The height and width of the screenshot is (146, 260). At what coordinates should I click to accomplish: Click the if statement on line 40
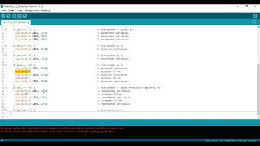point(24,88)
